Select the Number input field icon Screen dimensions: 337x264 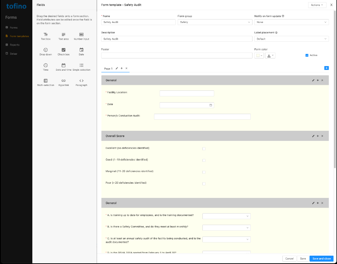[x=81, y=35]
